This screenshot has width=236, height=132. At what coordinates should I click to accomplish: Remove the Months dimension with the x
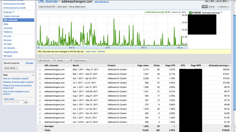68,61
